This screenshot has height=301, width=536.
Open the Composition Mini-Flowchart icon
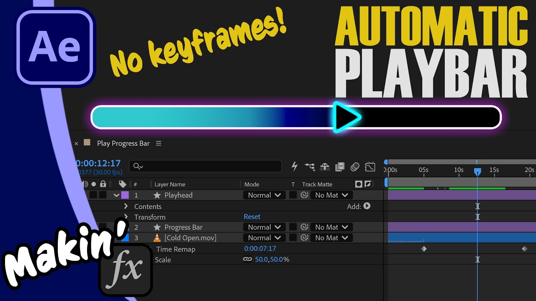click(310, 167)
